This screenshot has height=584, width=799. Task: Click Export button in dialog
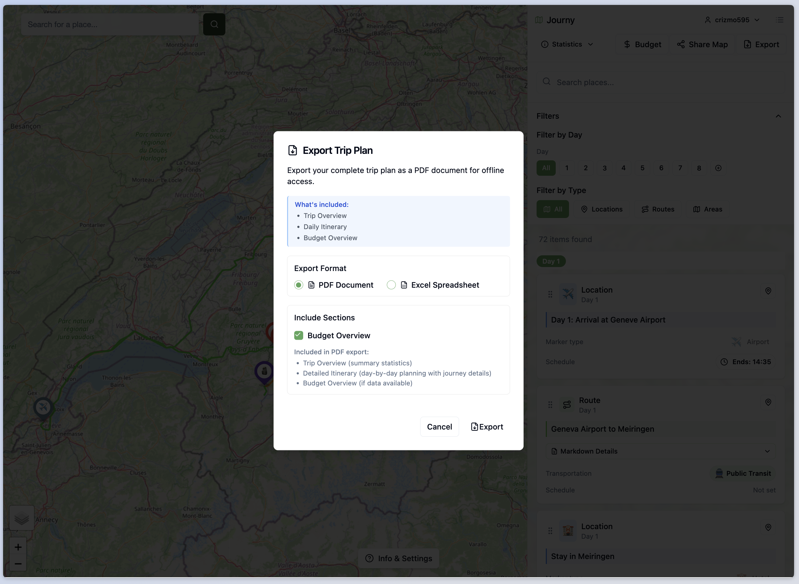[487, 427]
